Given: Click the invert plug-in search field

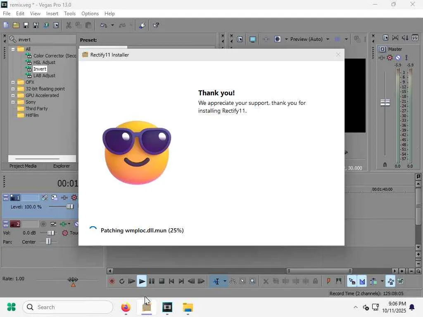Looking at the screenshot, I should click(43, 39).
